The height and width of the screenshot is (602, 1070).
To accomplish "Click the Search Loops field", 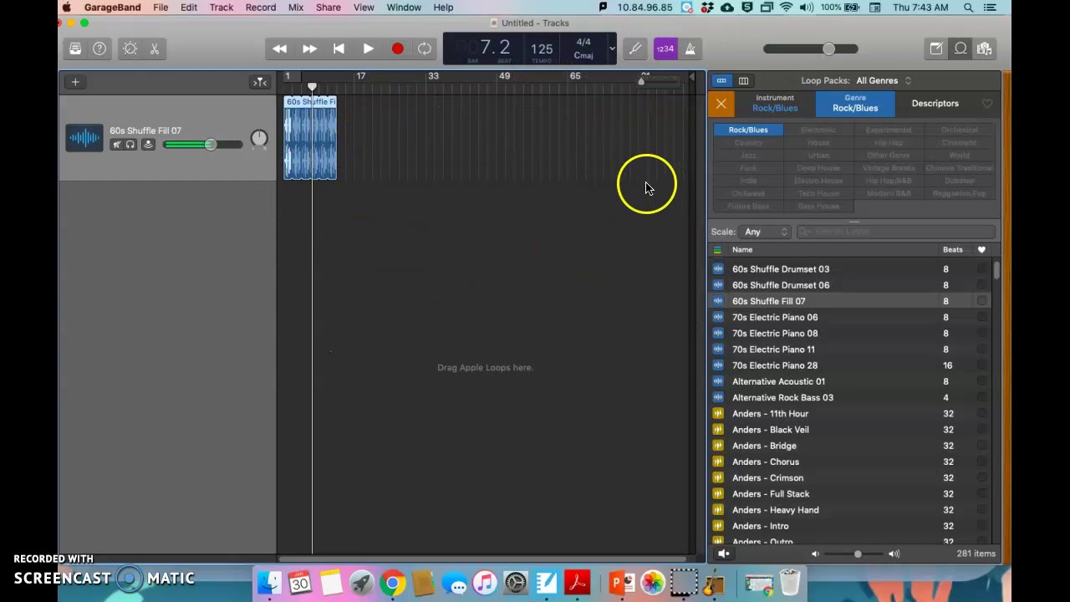I will 895,232.
